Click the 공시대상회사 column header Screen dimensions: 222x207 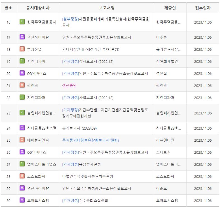38,8
